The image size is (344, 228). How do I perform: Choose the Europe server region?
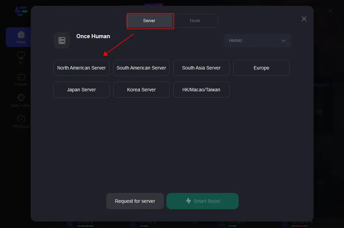point(261,67)
